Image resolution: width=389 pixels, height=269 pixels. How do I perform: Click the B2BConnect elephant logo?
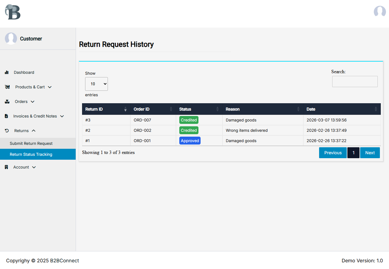(13, 12)
